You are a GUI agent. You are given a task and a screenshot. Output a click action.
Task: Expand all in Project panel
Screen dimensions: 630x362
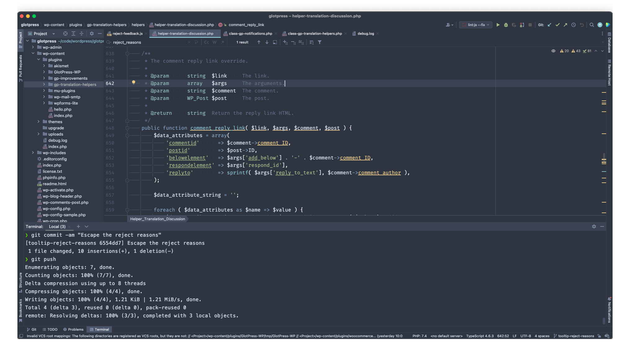click(x=73, y=34)
